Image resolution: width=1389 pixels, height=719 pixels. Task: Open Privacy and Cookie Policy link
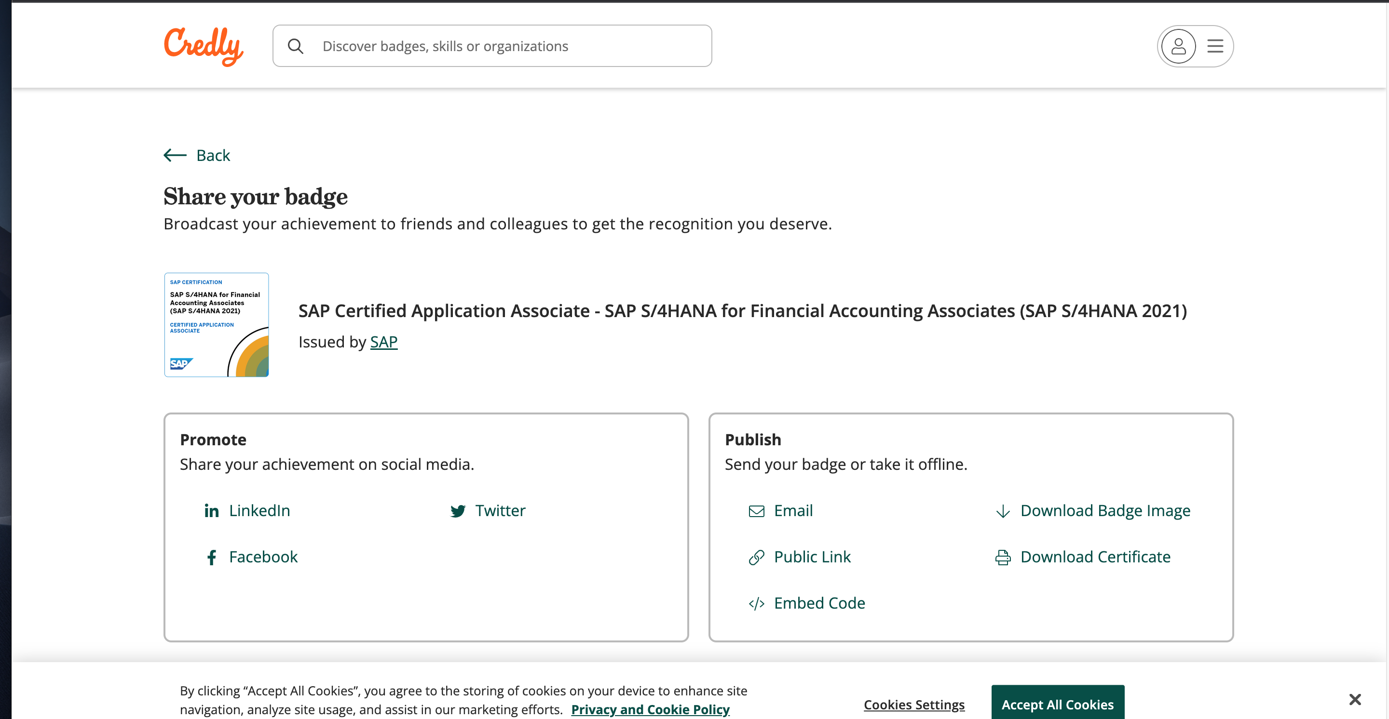[x=650, y=709]
